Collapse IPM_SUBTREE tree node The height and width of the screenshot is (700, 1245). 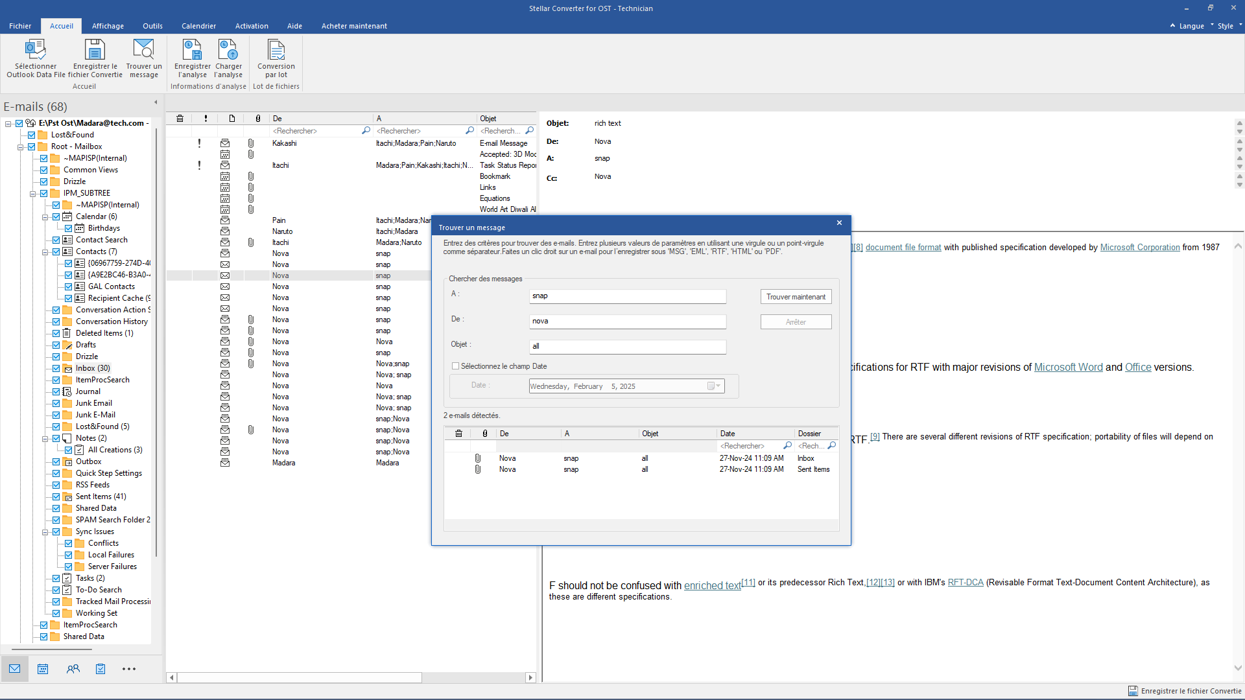pyautogui.click(x=32, y=193)
